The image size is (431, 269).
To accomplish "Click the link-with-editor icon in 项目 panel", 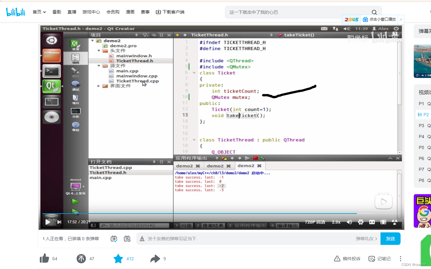I will tap(154, 35).
